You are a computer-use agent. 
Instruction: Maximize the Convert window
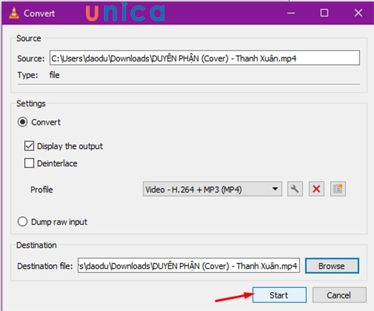[x=324, y=13]
